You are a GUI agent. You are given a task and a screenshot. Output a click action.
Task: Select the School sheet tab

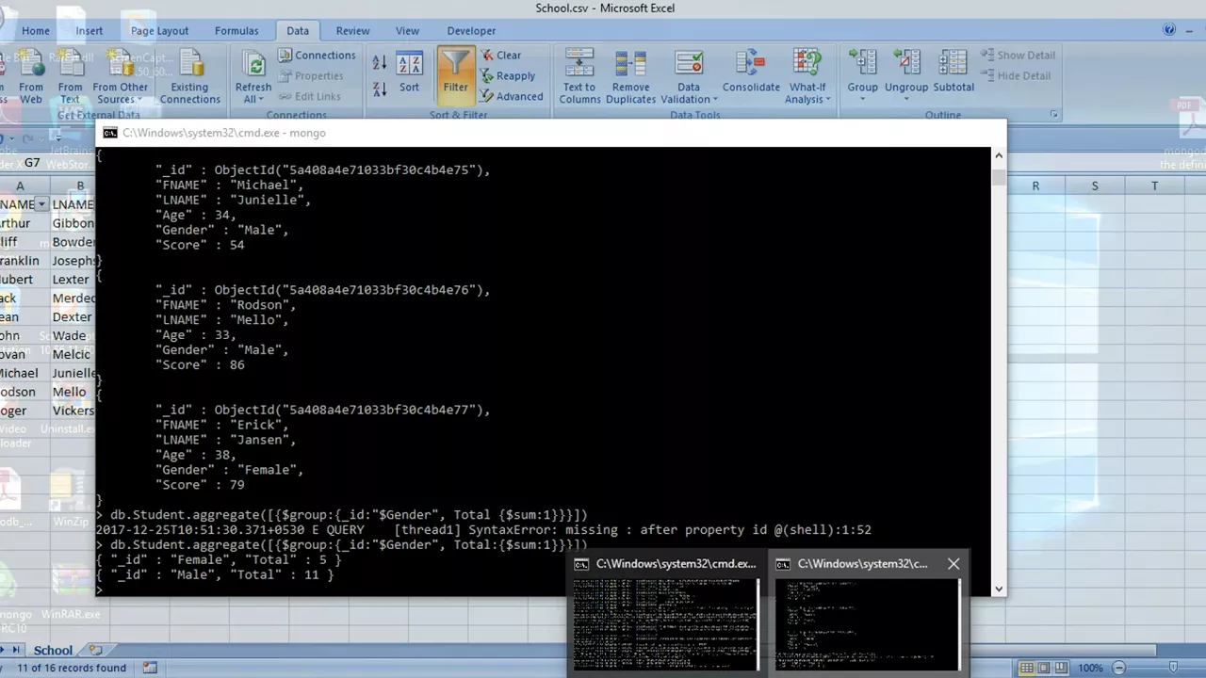click(53, 651)
